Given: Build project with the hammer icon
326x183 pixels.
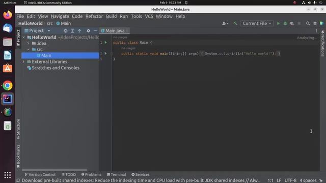Looking at the screenshot, I should [235, 23].
